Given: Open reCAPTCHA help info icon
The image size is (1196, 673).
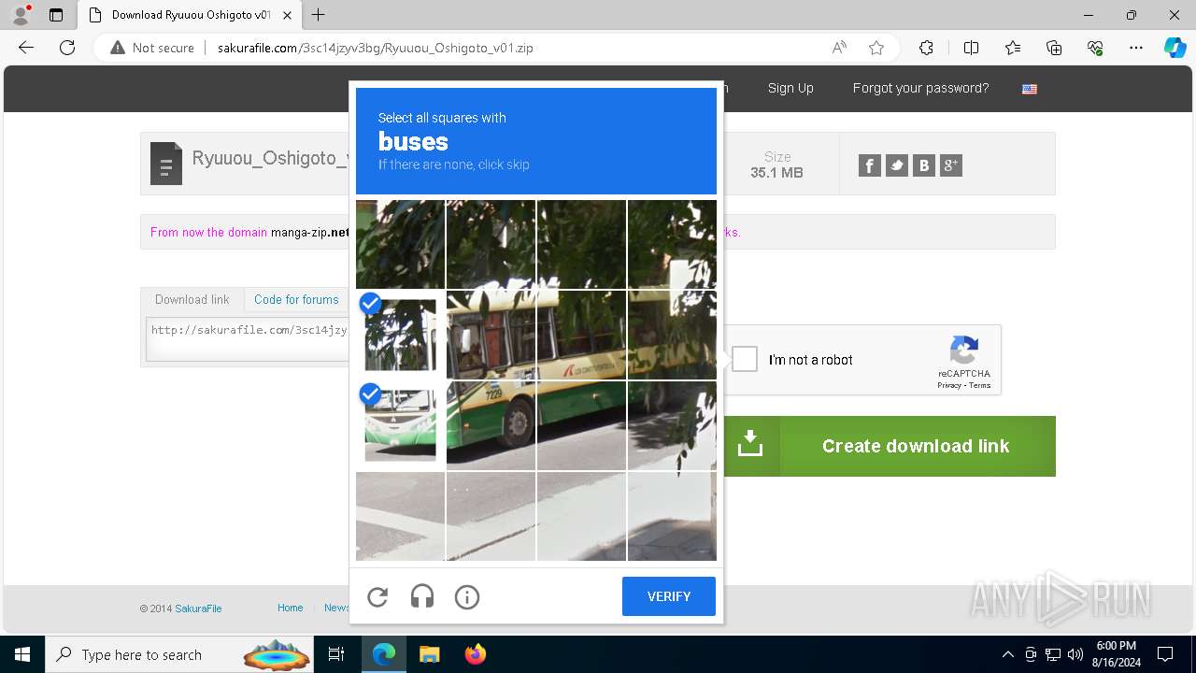Looking at the screenshot, I should (467, 596).
